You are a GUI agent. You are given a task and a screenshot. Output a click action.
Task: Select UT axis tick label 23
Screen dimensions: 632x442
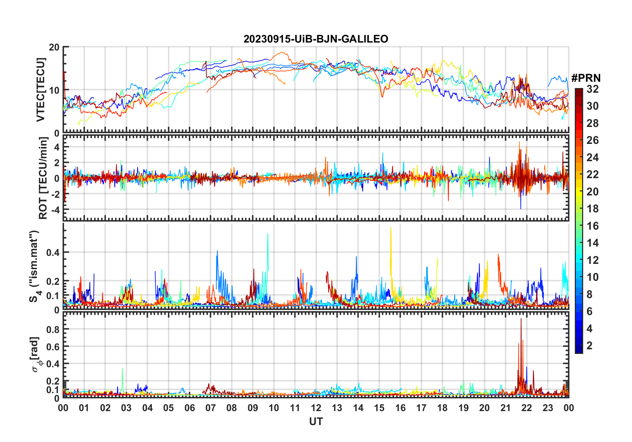[548, 408]
